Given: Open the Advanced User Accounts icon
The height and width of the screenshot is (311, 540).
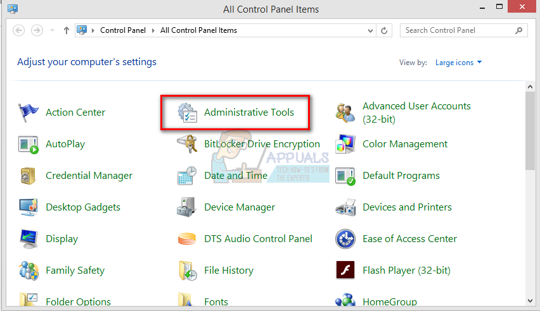Looking at the screenshot, I should (345, 113).
